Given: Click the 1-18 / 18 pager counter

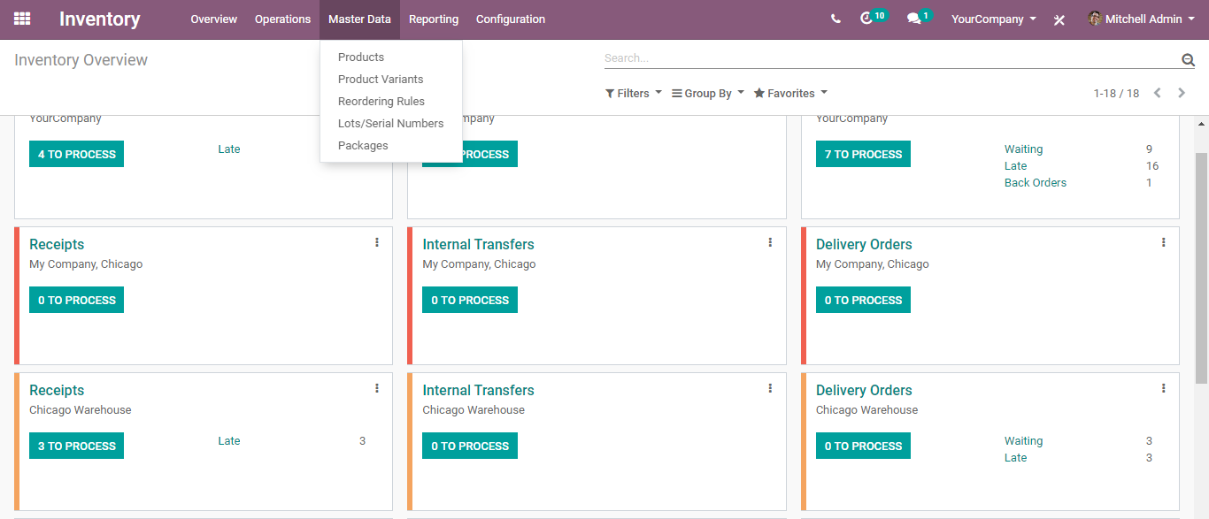Looking at the screenshot, I should 1116,93.
